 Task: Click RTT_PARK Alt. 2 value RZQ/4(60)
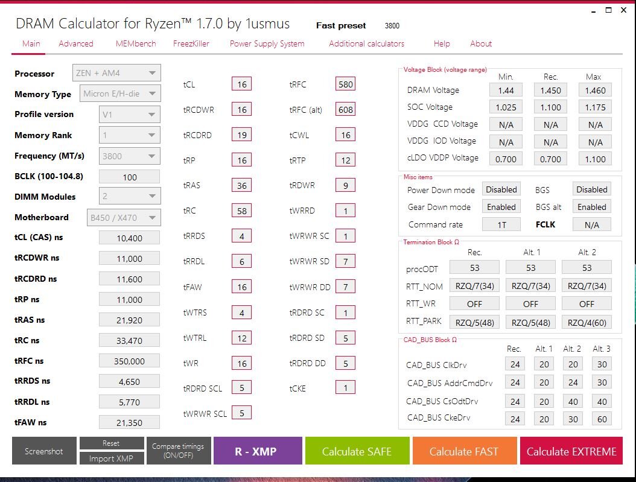tap(587, 322)
